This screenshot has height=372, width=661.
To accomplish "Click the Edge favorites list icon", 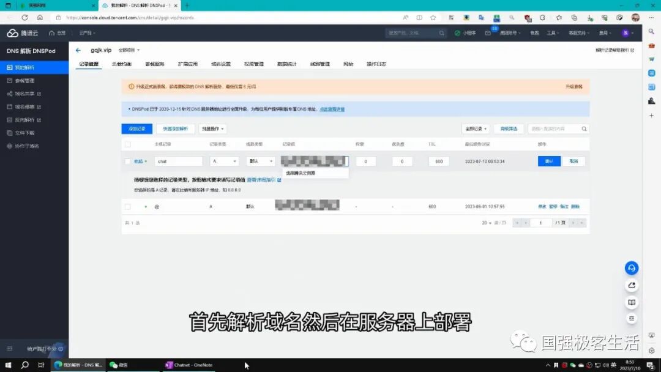I will coord(559,18).
